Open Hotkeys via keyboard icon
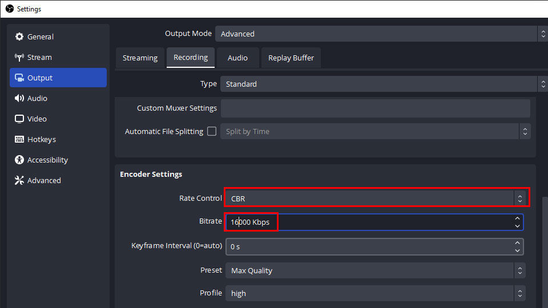 [19, 139]
